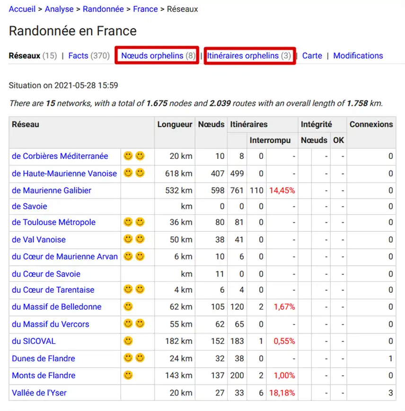Switch to the Facts tab

pos(78,55)
